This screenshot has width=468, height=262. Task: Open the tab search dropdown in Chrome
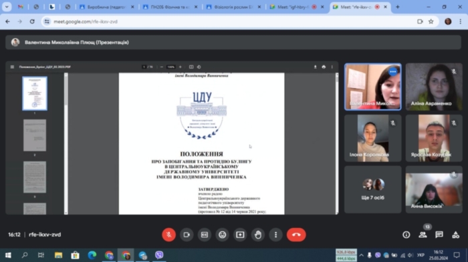point(7,7)
